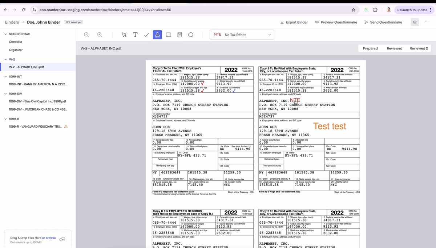436x248 pixels.
Task: Click the green extension icon in browser toolbar
Action: coord(366,10)
